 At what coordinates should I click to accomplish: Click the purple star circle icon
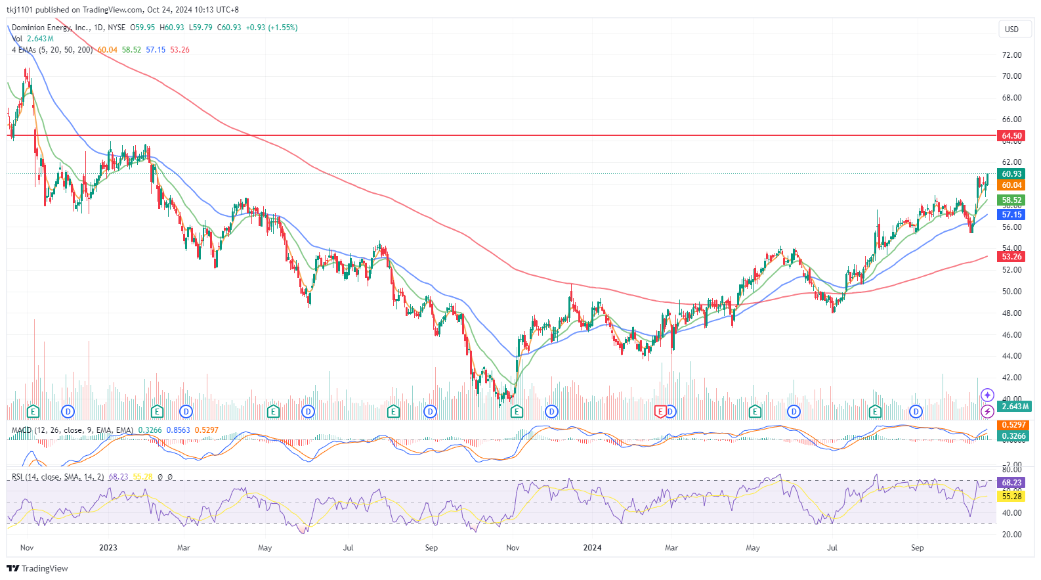tap(987, 395)
